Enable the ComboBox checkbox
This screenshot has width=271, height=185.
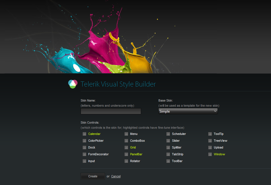coord(126,141)
